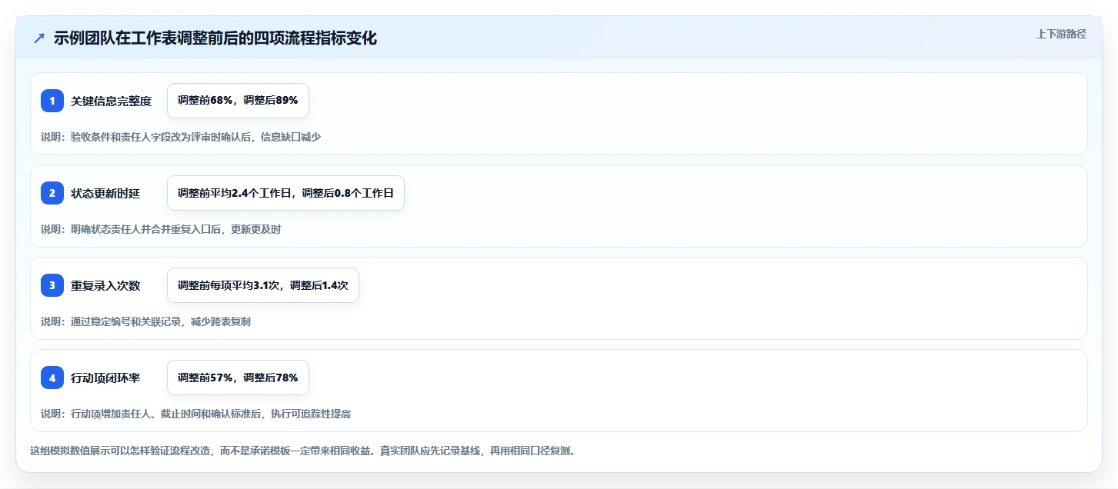Select the number 3 badge
1118x489 pixels.
[52, 285]
